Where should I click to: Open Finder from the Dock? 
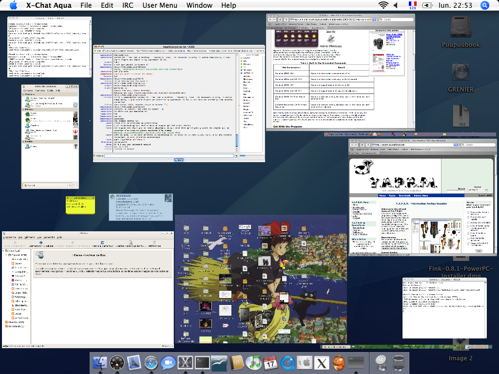pyautogui.click(x=100, y=363)
